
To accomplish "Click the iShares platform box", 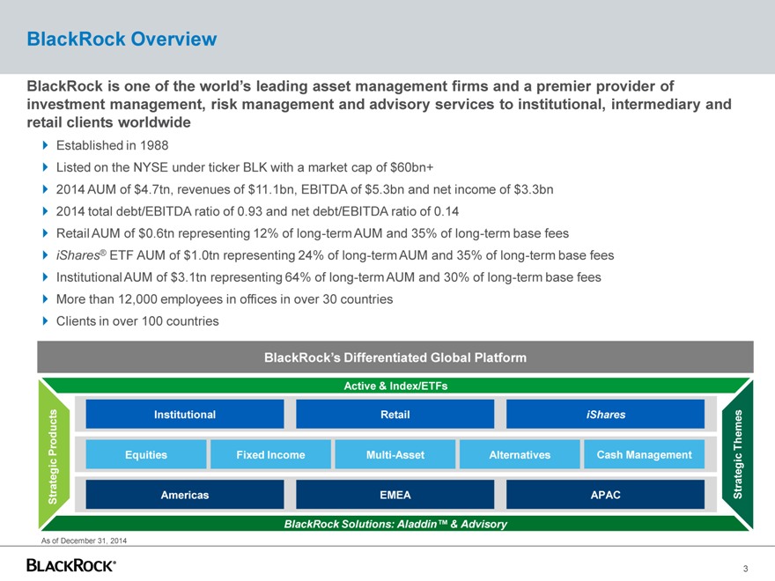I will [605, 415].
